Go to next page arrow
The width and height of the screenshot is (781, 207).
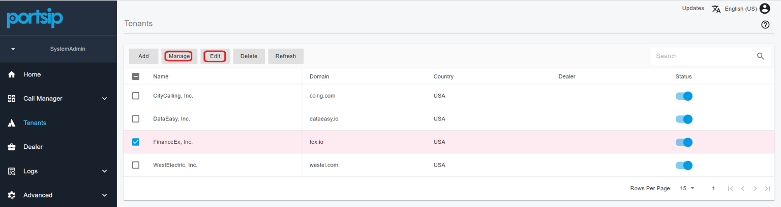(x=755, y=188)
